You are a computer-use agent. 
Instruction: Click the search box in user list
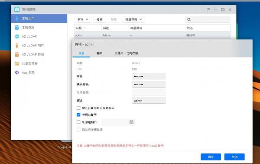[208, 20]
